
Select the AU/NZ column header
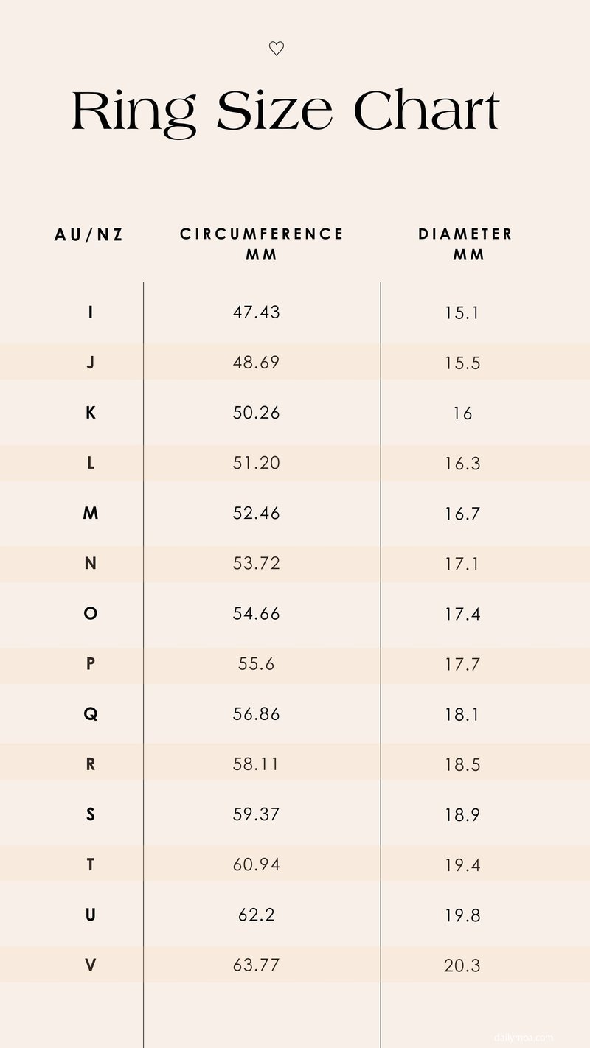(89, 234)
